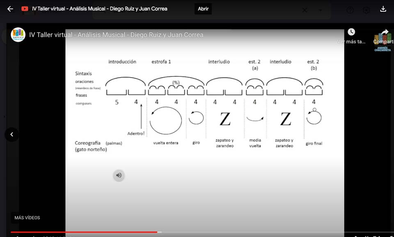This screenshot has width=394, height=237.
Task: Click the speaker audio icon on the slide
Action: click(119, 176)
